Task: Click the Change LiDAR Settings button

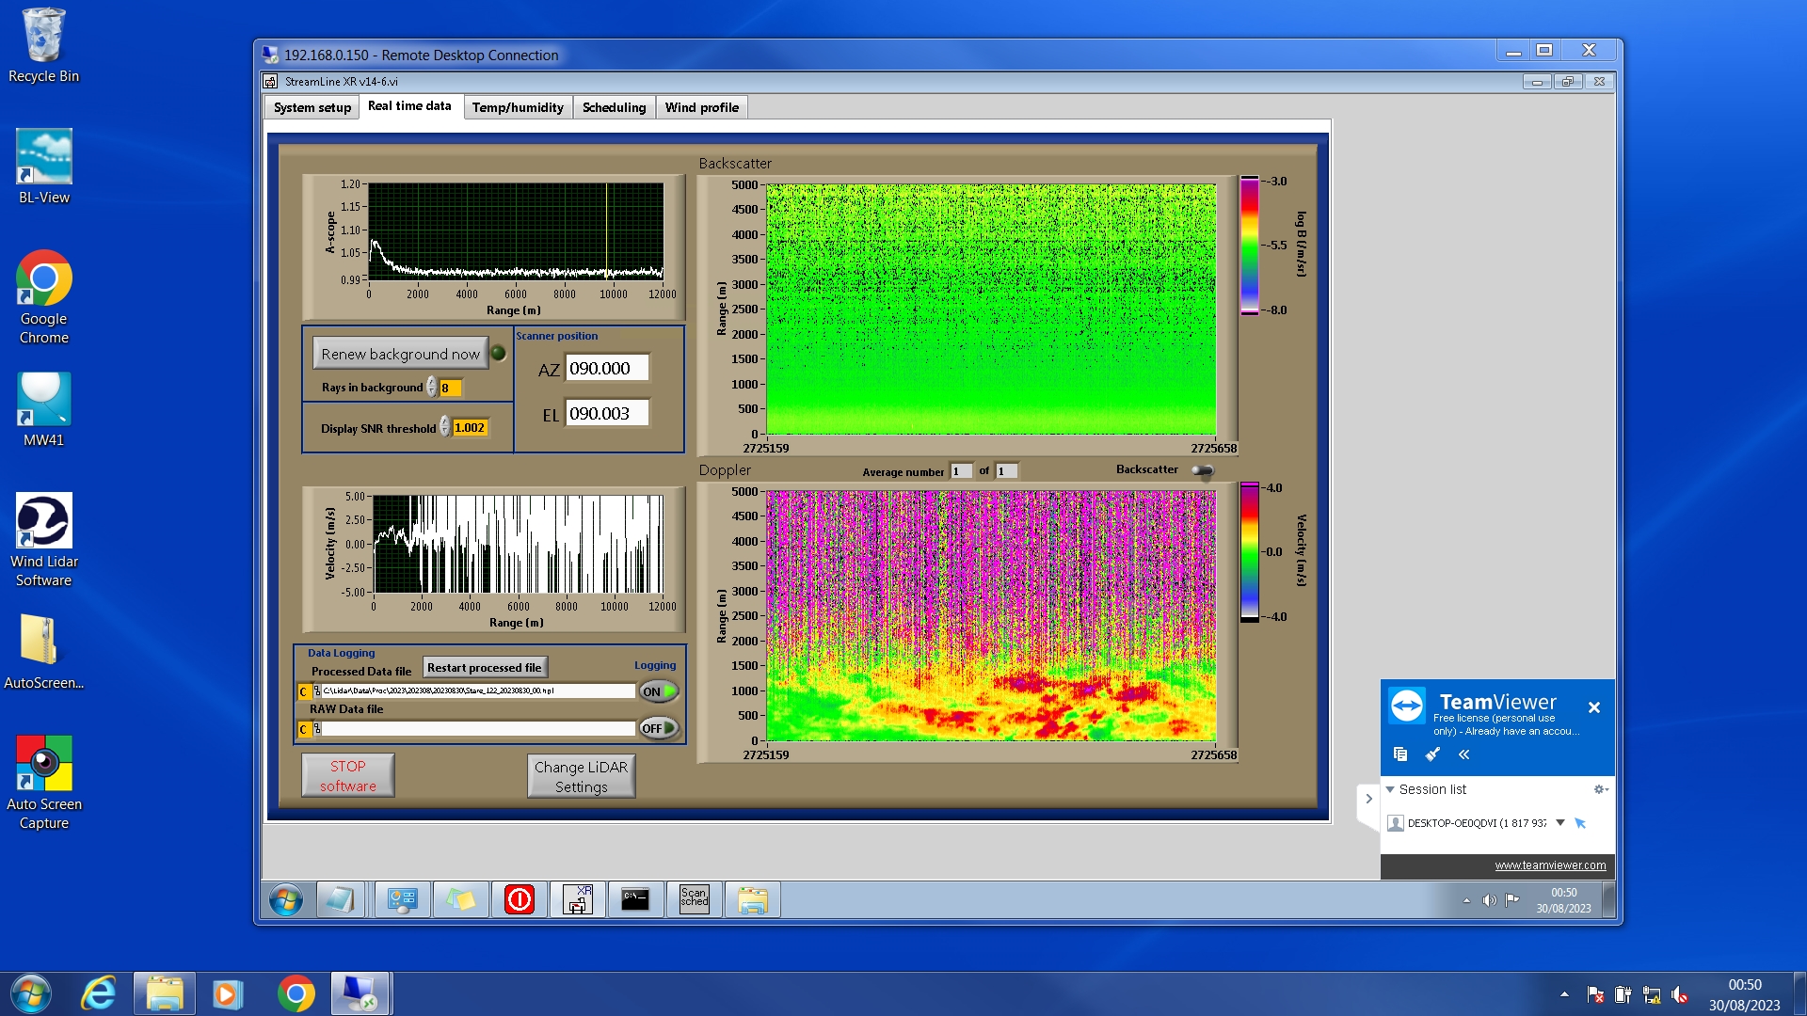Action: click(581, 777)
